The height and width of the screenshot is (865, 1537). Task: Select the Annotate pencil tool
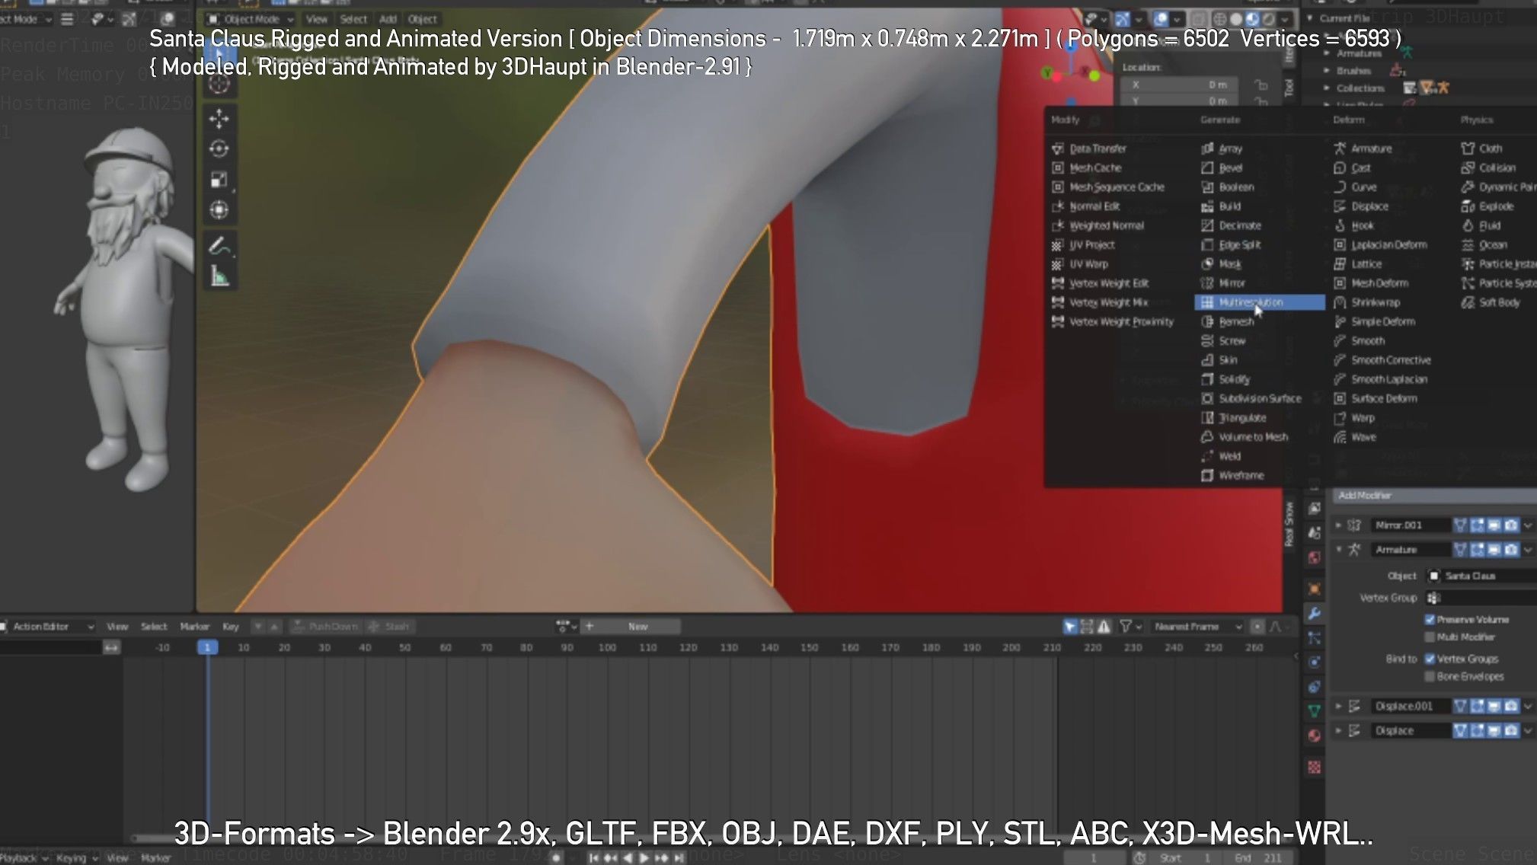point(219,246)
